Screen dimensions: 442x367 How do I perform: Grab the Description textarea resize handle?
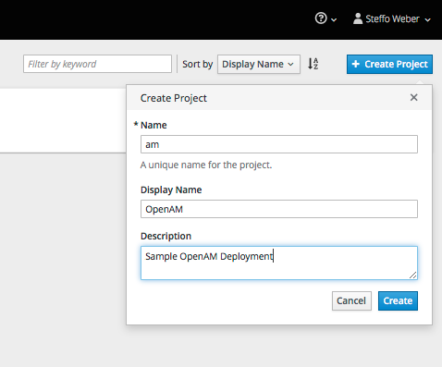(413, 275)
